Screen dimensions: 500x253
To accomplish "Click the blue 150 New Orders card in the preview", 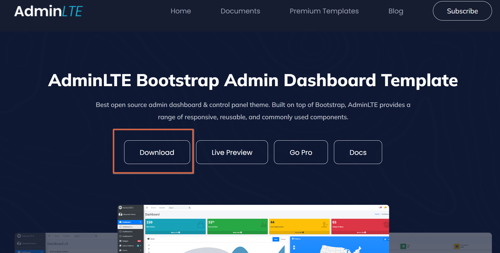I will point(176,226).
